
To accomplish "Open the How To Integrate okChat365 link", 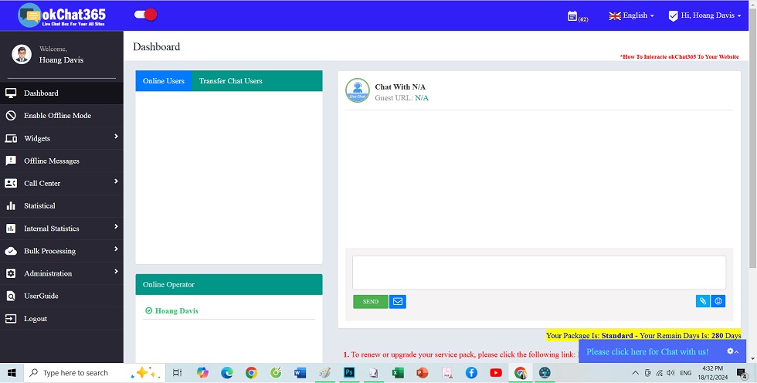I will point(679,57).
